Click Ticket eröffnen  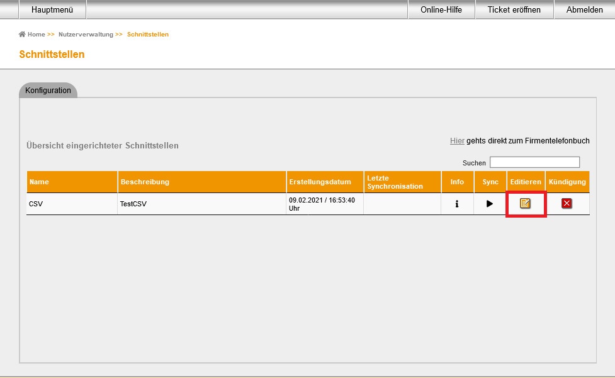(x=514, y=9)
